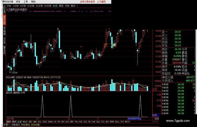
Task: Click the plus zoom-in chart button
Action: click(x=154, y=122)
